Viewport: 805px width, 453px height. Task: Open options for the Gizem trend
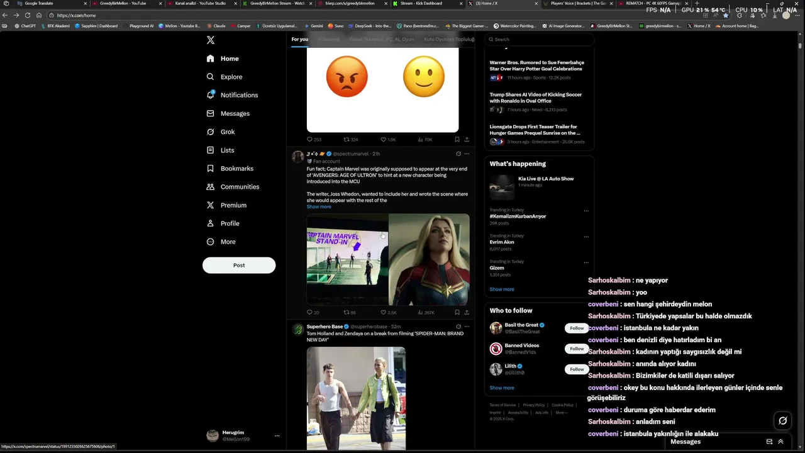point(586,262)
